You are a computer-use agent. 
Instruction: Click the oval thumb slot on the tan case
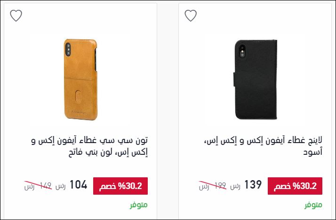(x=78, y=97)
